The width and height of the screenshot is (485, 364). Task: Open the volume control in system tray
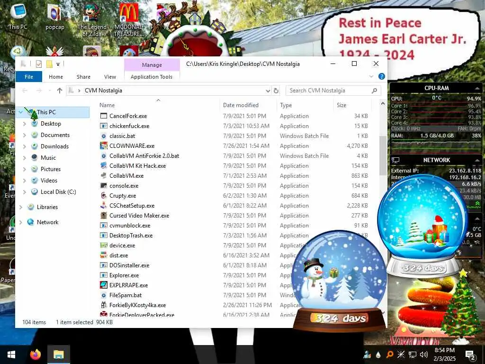pos(424,355)
